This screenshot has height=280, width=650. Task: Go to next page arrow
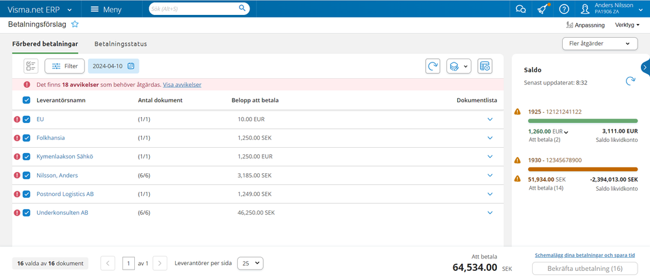point(160,263)
